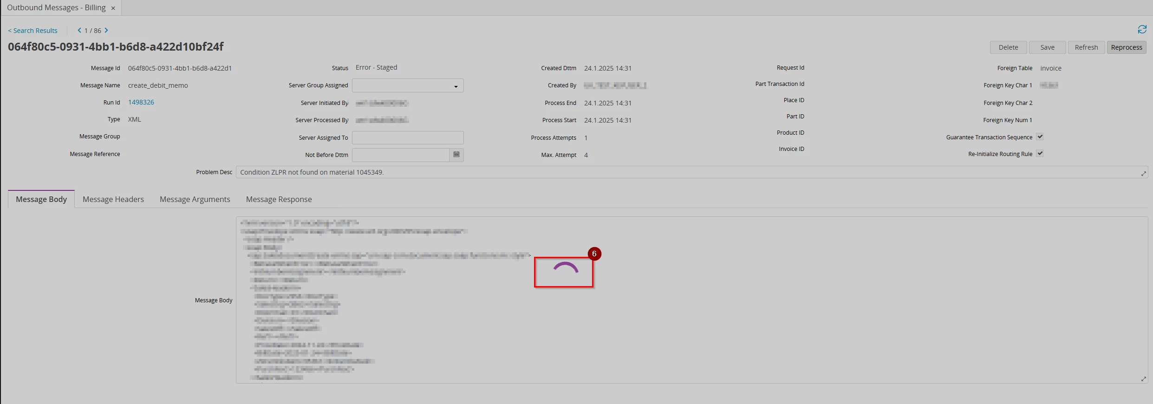Open the Server Group Assigned dropdown
This screenshot has height=404, width=1153.
point(408,85)
